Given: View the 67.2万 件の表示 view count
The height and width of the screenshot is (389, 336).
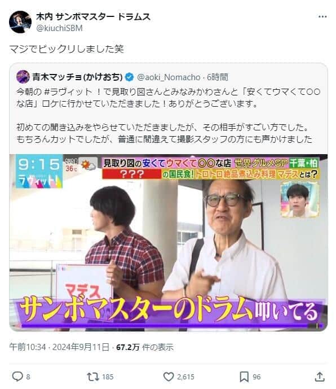Looking at the screenshot, I should tap(145, 347).
